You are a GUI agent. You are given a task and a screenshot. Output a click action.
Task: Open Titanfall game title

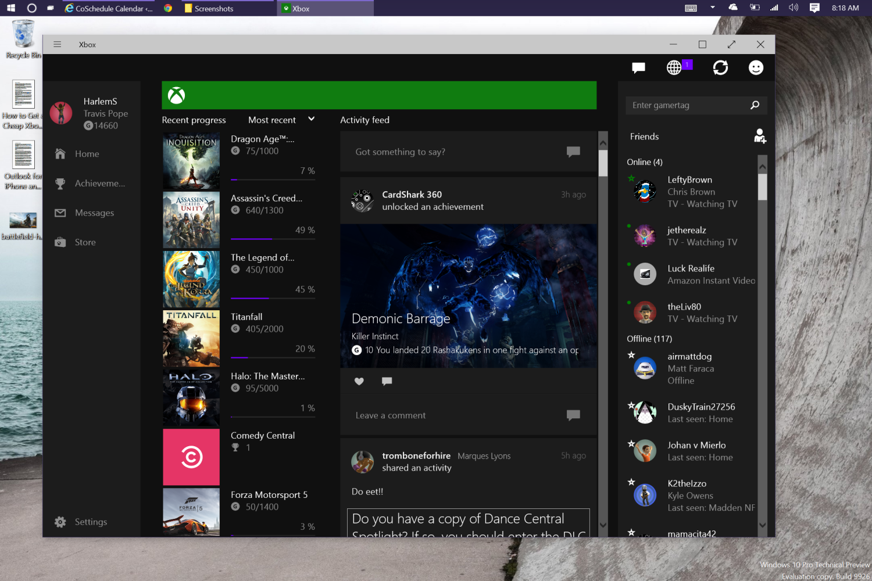click(x=246, y=317)
